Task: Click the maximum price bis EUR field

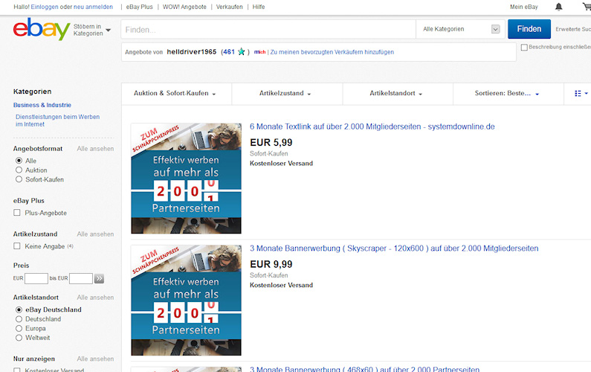Action: (x=81, y=278)
